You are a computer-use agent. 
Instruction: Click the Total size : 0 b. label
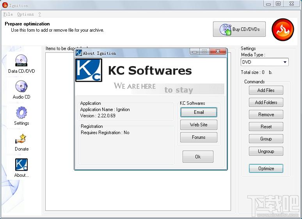coord(256,72)
